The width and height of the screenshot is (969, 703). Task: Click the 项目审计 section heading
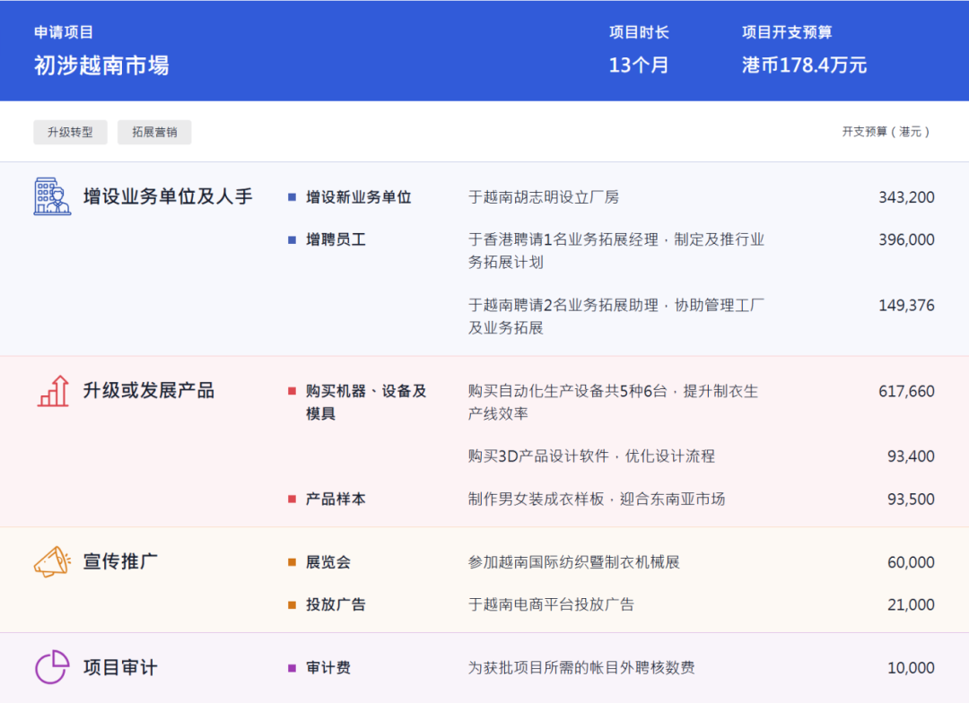120,667
